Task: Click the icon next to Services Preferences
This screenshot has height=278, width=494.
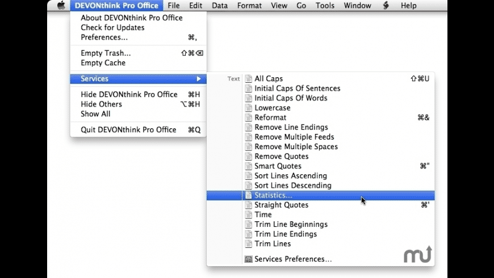Action: point(248,259)
